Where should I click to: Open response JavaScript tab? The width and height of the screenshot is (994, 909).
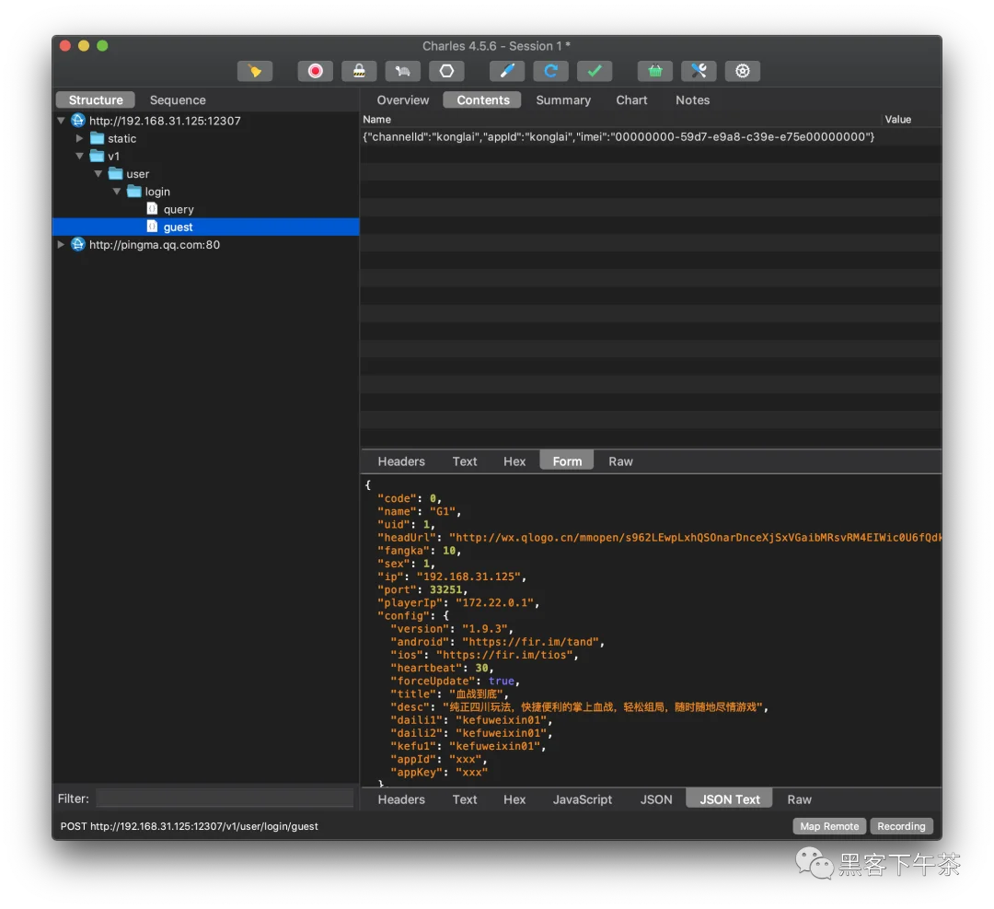point(582,800)
